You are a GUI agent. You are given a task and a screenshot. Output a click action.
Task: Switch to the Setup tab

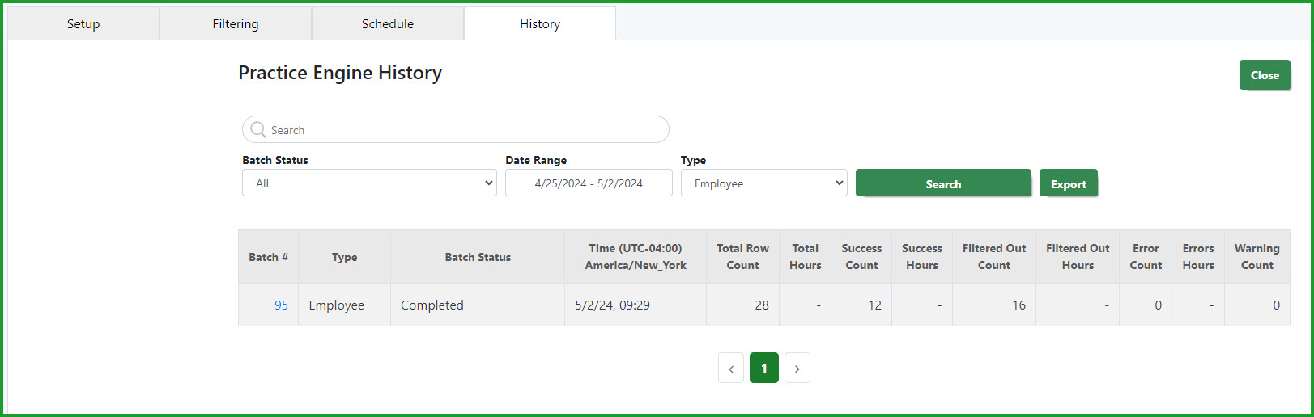point(83,24)
